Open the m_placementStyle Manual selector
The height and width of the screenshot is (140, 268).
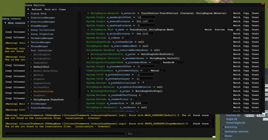click(x=155, y=71)
